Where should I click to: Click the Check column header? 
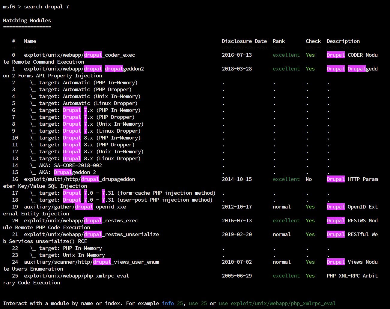point(313,41)
